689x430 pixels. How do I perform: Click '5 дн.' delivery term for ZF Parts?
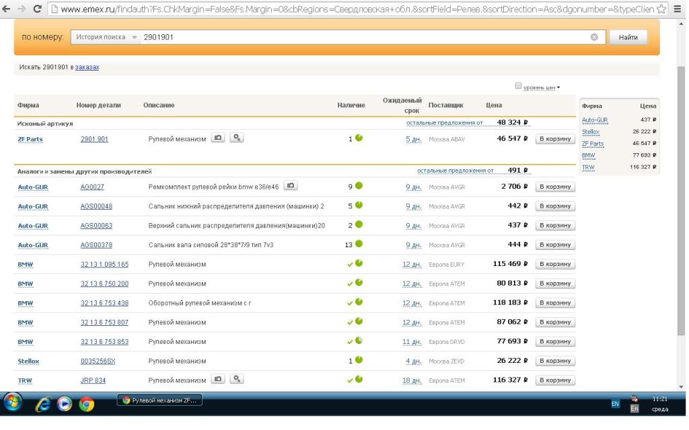coord(414,139)
